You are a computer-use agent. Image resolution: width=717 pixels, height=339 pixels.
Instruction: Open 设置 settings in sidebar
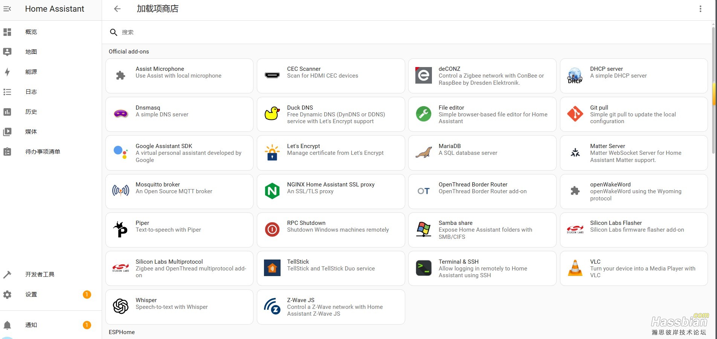tap(51, 295)
